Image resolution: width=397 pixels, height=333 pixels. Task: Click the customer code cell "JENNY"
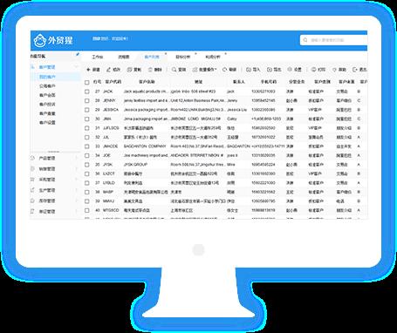(109, 100)
